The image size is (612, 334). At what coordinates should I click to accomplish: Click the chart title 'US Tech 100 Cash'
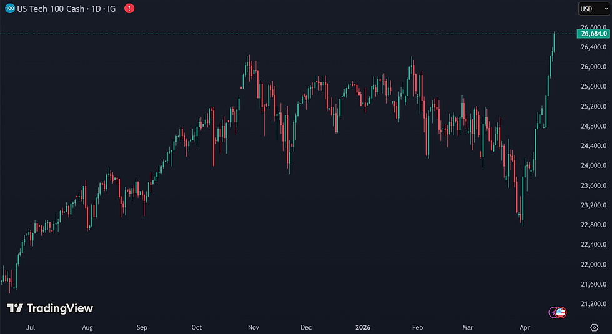point(51,9)
